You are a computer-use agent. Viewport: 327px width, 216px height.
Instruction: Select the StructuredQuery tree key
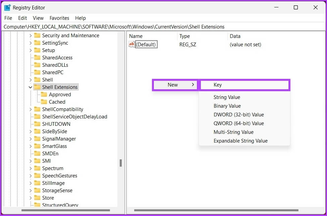pyautogui.click(x=60, y=205)
